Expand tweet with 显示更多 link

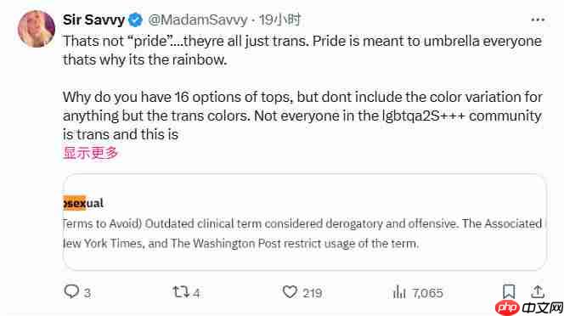point(91,153)
